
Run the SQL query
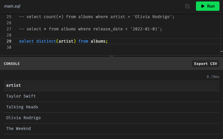pyautogui.click(x=207, y=6)
